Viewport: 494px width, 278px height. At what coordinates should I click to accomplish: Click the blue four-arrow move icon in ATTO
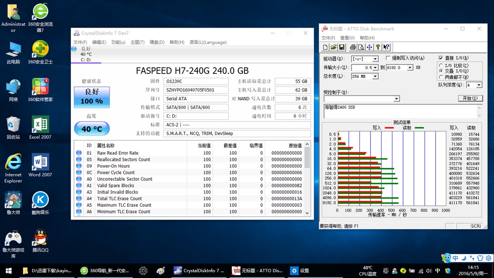click(370, 47)
